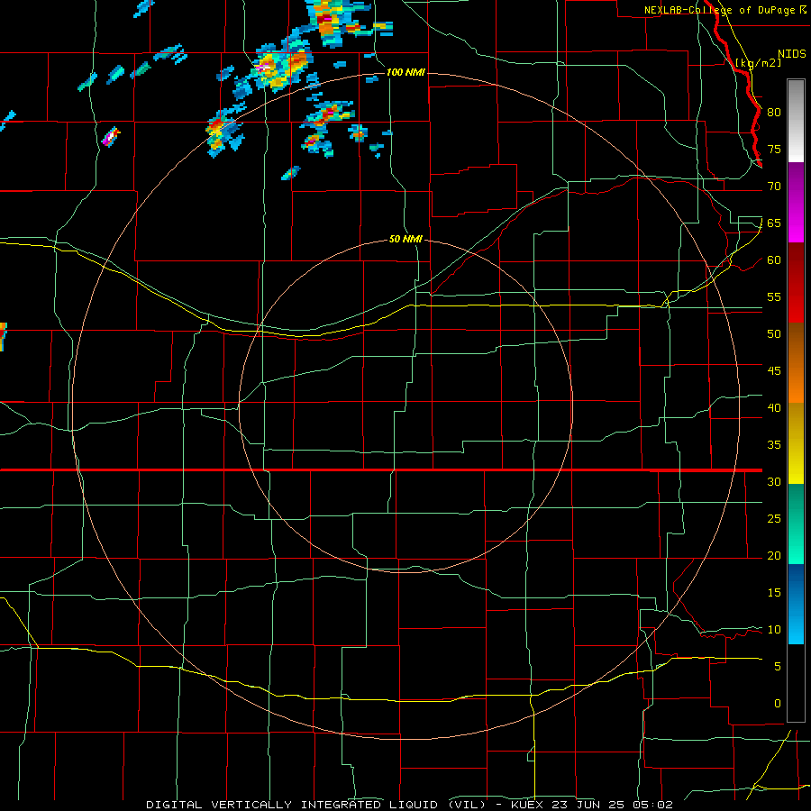
Task: Click the 45 value on the scale
Action: click(774, 371)
